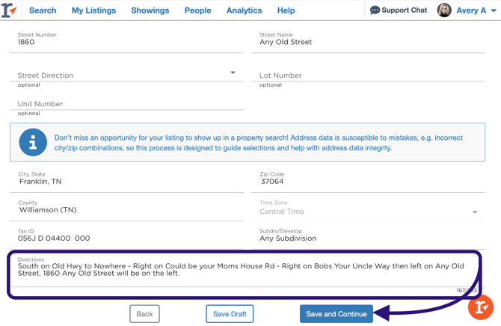Open the Help menu
501x326 pixels.
pos(286,10)
